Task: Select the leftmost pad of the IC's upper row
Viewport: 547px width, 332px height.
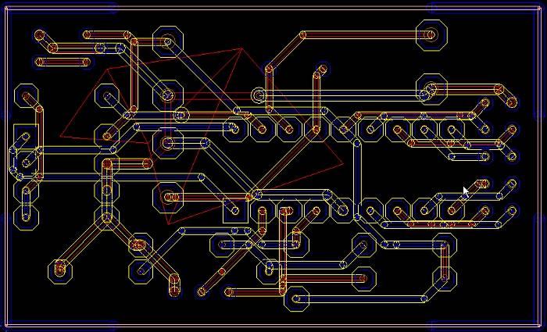Action: click(235, 129)
